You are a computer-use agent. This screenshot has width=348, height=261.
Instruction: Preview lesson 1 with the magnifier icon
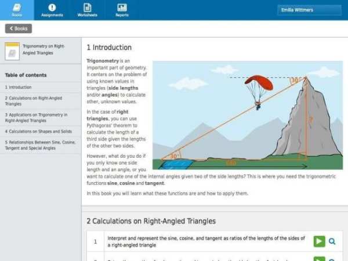pyautogui.click(x=332, y=241)
